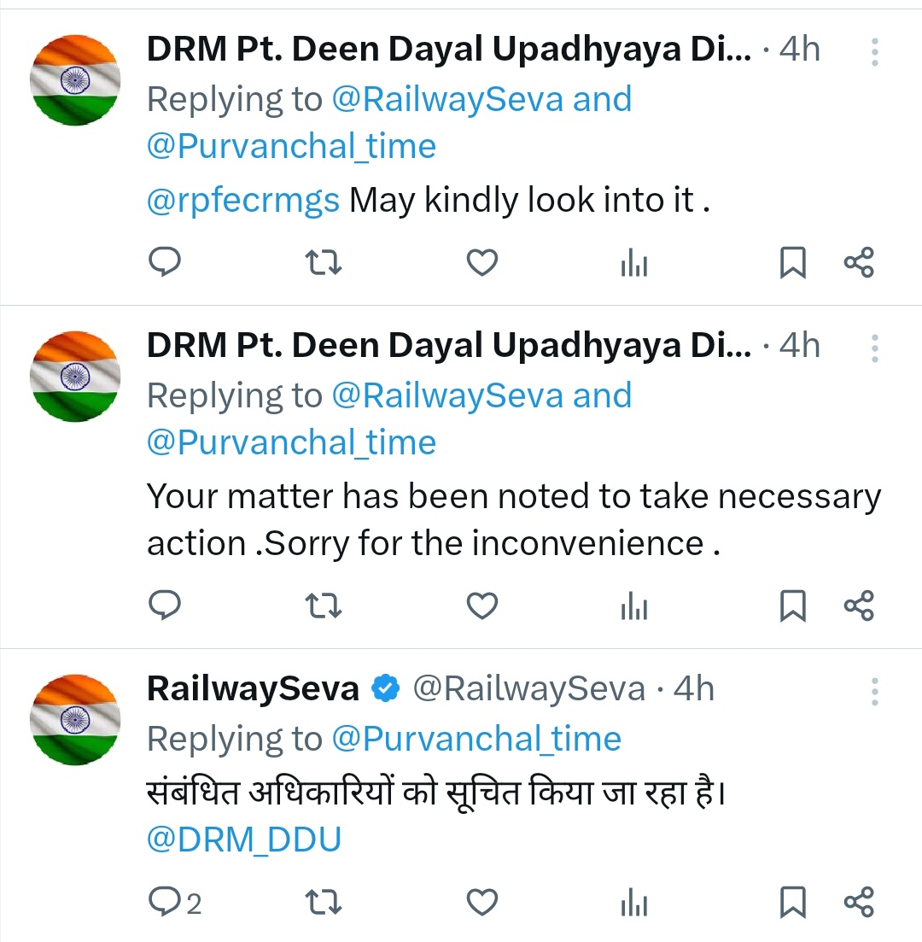The height and width of the screenshot is (942, 922).
Task: View analytics of 'May kindly look into it' tweet
Action: pyautogui.click(x=633, y=264)
